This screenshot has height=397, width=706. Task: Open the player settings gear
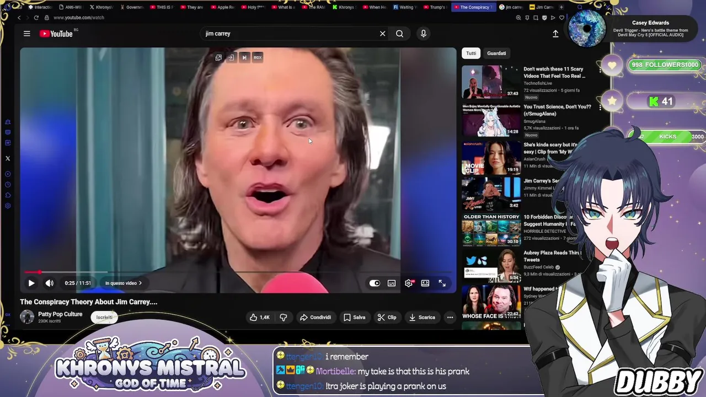click(409, 283)
